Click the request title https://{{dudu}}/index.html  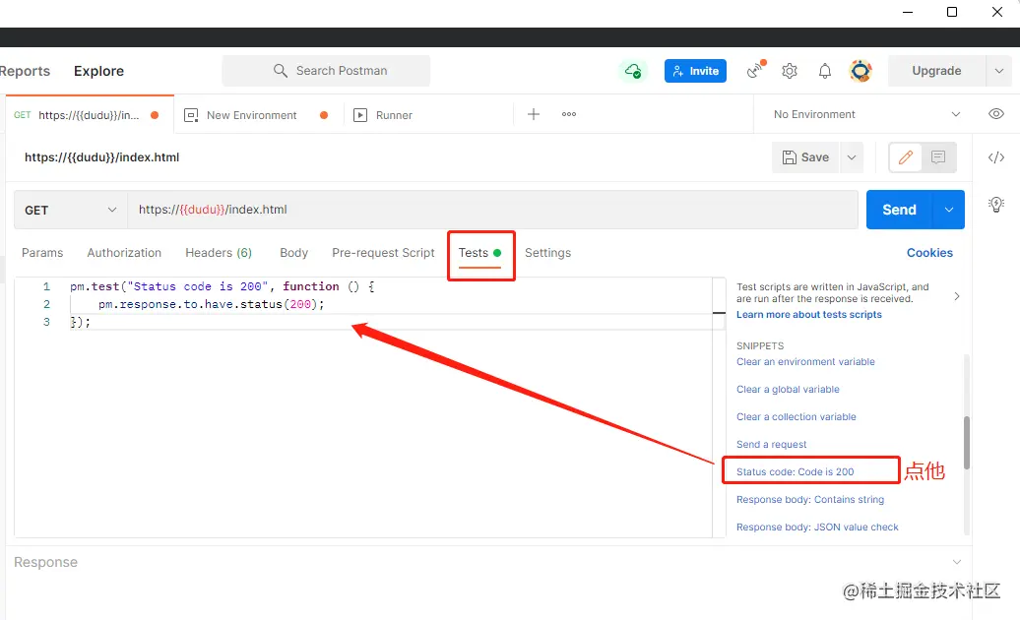(101, 157)
